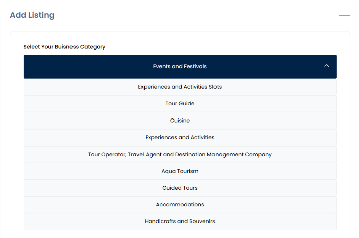Select the Experiences and Activities option
Viewport: 359px width, 238px height.
click(180, 138)
